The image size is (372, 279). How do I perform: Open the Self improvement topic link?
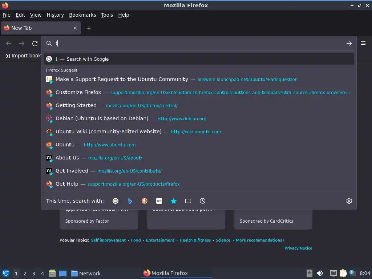click(x=108, y=240)
